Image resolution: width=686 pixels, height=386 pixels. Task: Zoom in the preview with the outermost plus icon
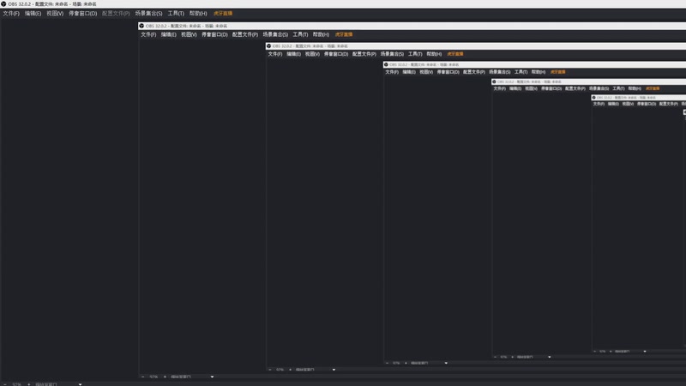coord(29,384)
